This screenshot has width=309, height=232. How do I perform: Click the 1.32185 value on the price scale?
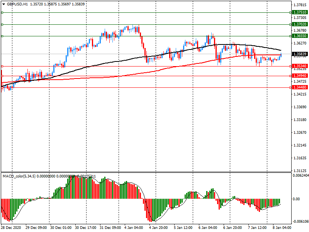(x=300, y=145)
